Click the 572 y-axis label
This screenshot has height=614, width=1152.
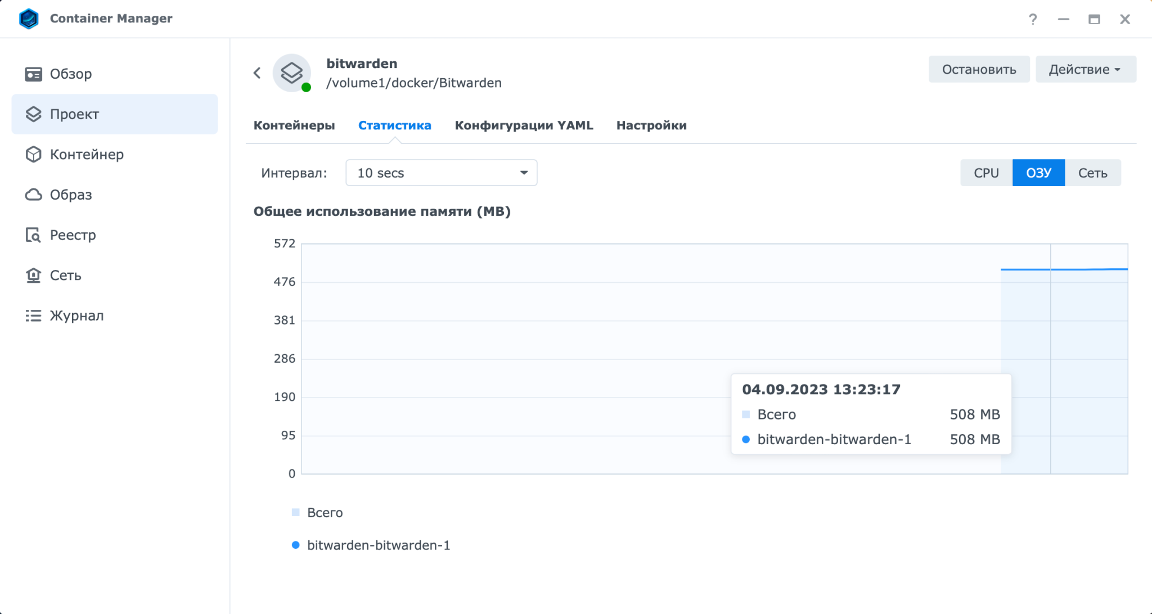pos(284,243)
